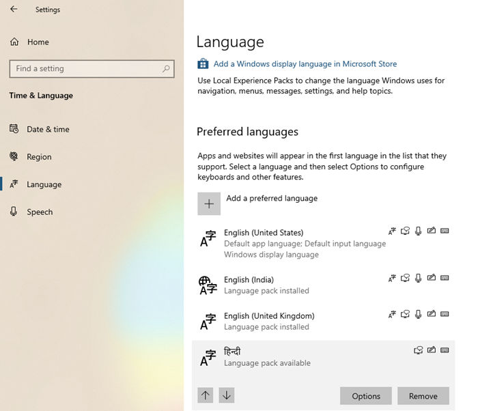
Task: Click keyboard icon for English (India)
Action: pos(445,278)
